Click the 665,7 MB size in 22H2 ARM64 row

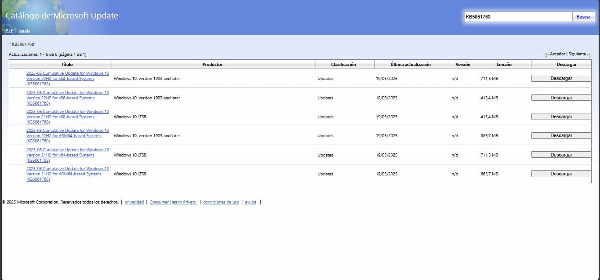(x=489, y=136)
